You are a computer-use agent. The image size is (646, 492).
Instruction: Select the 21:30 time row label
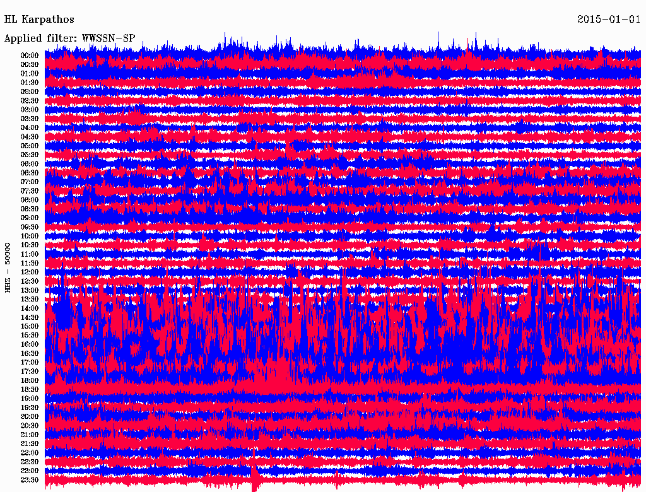pyautogui.click(x=30, y=444)
